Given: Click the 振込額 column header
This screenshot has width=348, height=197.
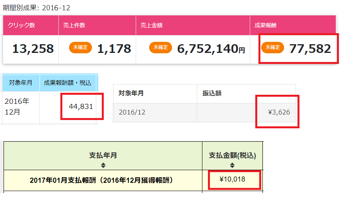Looking at the screenshot, I should pyautogui.click(x=246, y=94).
